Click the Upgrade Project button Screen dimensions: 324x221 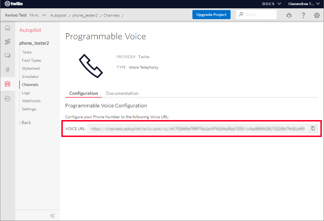click(211, 15)
